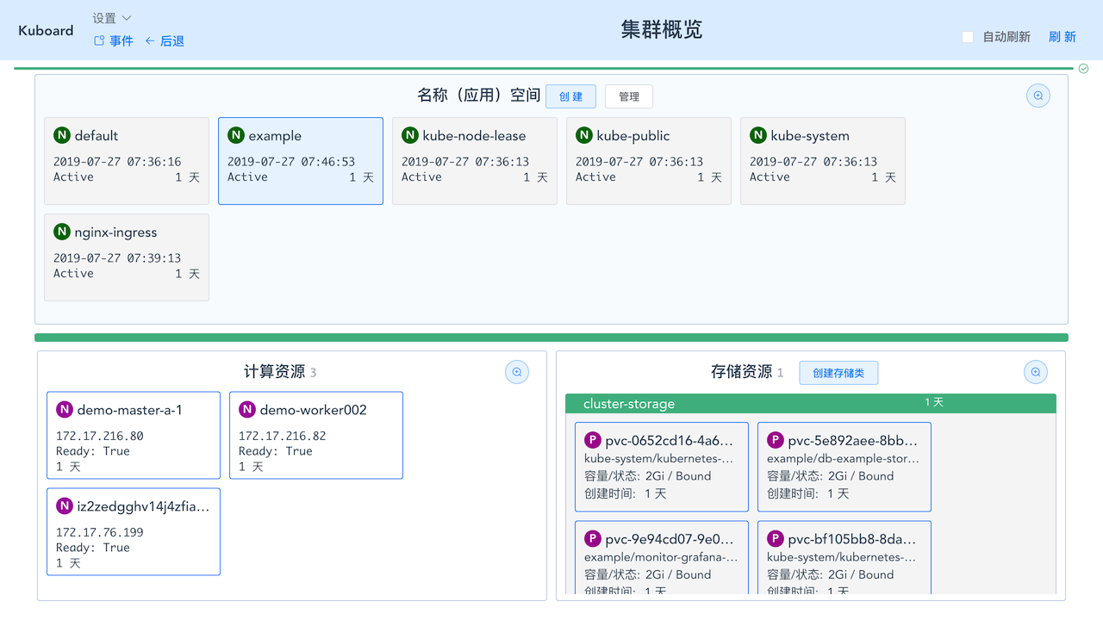Click the 创建 button to create namespace
The image size is (1103, 620).
tap(570, 96)
